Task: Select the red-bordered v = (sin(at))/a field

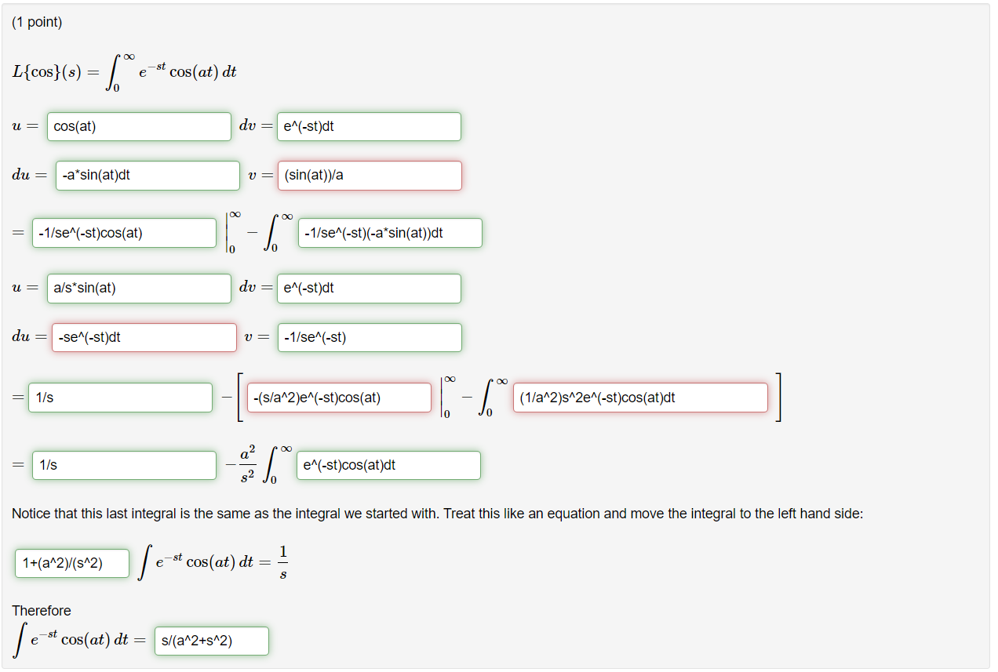Action: (369, 175)
